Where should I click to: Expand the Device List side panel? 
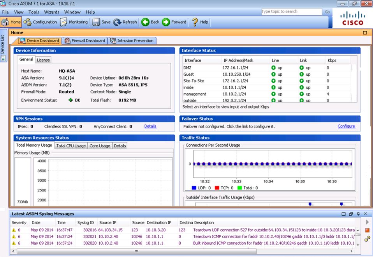coord(3,44)
